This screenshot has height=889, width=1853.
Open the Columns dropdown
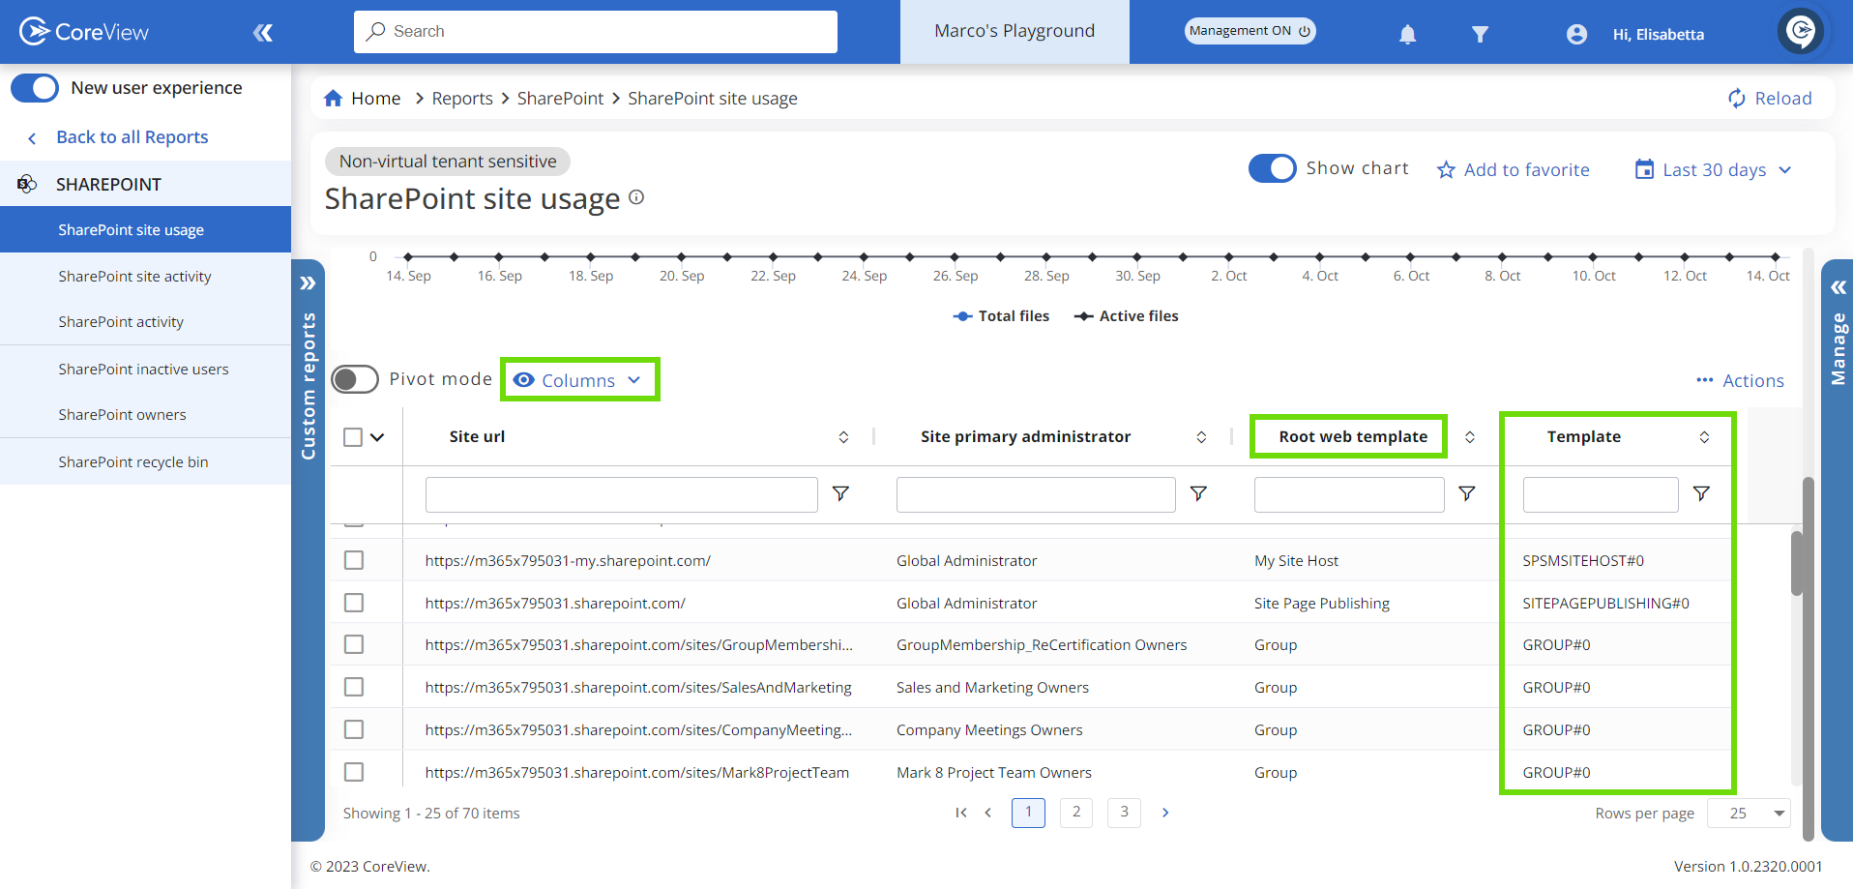[578, 380]
